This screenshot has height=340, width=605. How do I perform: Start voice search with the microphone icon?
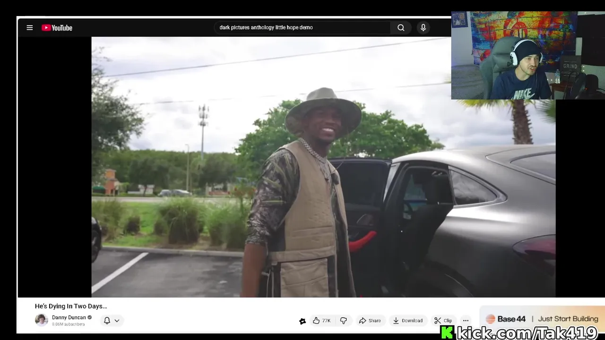coord(423,27)
